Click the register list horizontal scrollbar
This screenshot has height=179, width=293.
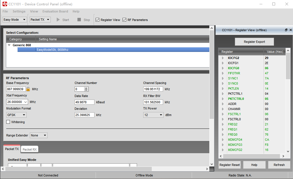(252, 156)
